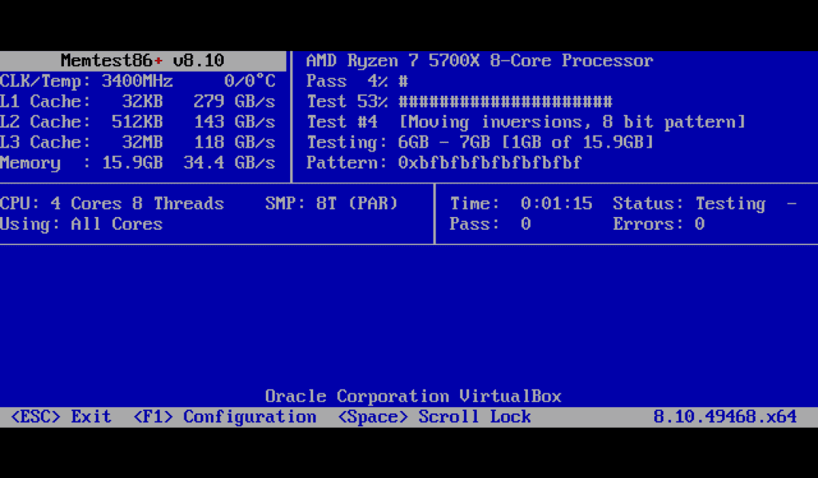This screenshot has width=818, height=478.
Task: Click the Time 0:01:15 readout
Action: (521, 203)
